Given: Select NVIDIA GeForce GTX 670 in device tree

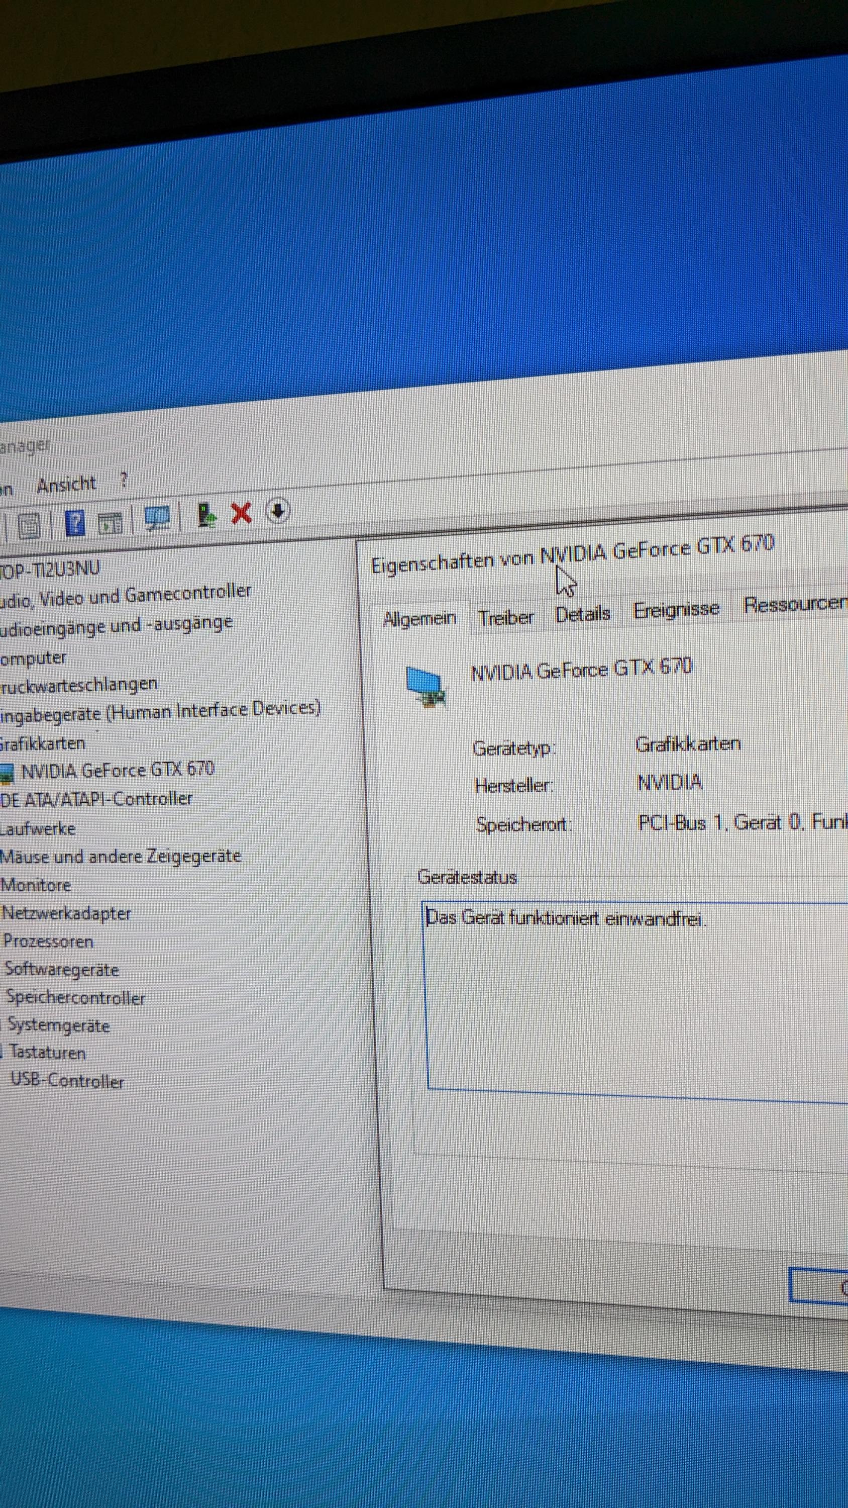Looking at the screenshot, I should [118, 770].
